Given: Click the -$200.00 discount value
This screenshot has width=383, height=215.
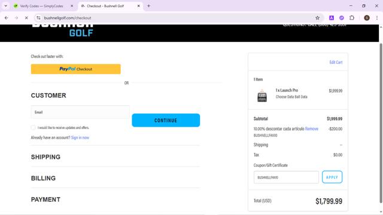Looking at the screenshot, I should (x=335, y=129).
